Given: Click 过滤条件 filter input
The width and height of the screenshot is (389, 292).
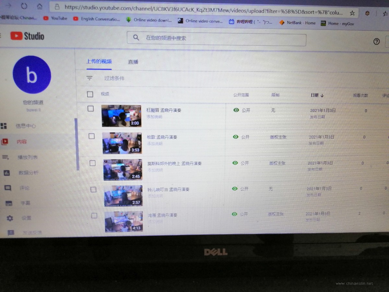Looking at the screenshot, I should [x=114, y=78].
